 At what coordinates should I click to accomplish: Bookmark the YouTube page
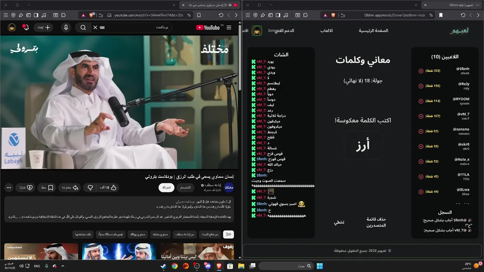pyautogui.click(x=199, y=15)
